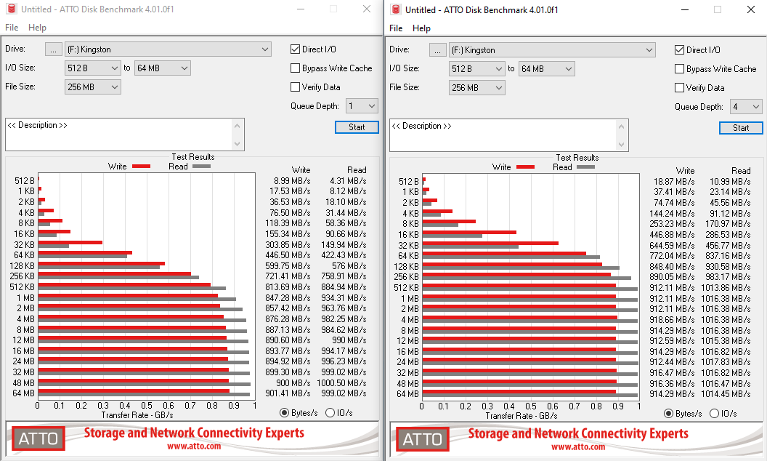Click Start button in right window
Screen dimensions: 767x461
pos(741,128)
